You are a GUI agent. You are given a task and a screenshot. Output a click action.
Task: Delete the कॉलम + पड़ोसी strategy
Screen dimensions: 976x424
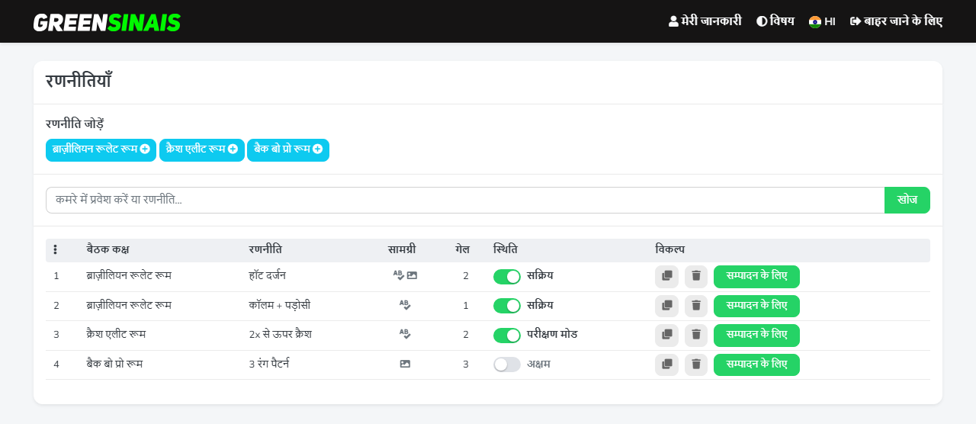[x=696, y=306]
